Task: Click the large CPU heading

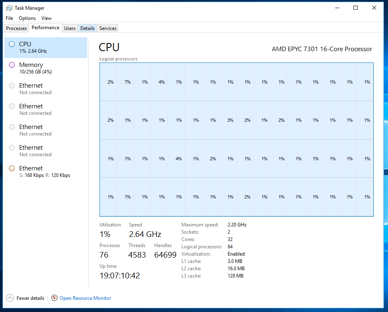Action: (109, 47)
